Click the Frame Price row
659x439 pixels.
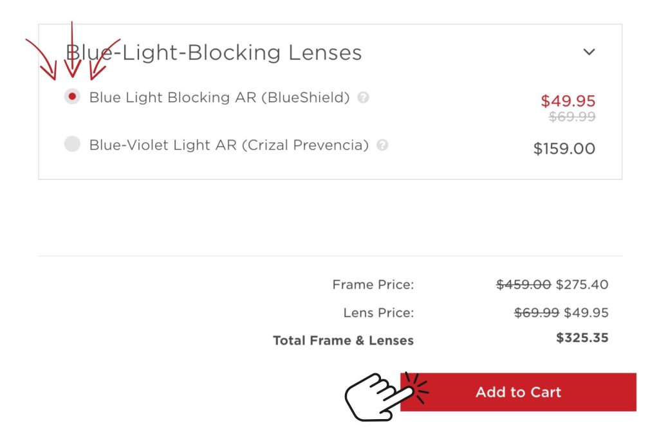pos(373,284)
